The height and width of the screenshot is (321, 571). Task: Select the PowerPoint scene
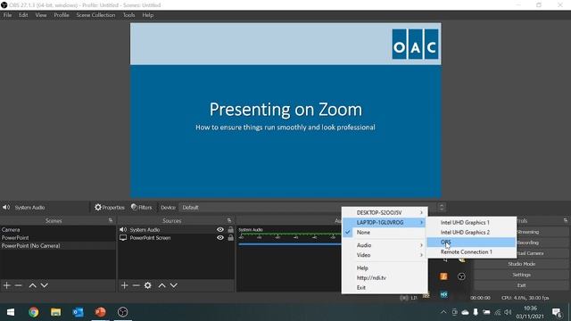(58, 238)
